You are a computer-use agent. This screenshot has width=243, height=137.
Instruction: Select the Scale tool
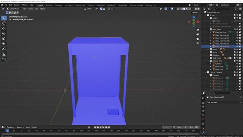tap(4, 38)
